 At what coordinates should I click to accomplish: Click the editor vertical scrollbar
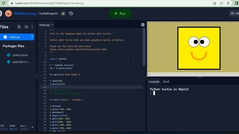point(144,47)
